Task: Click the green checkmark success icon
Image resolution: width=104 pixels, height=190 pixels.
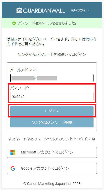Action: point(14,23)
